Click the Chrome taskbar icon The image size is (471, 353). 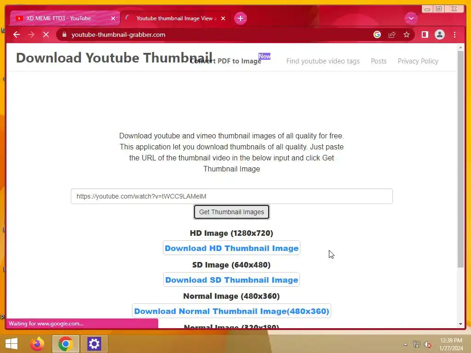(65, 344)
